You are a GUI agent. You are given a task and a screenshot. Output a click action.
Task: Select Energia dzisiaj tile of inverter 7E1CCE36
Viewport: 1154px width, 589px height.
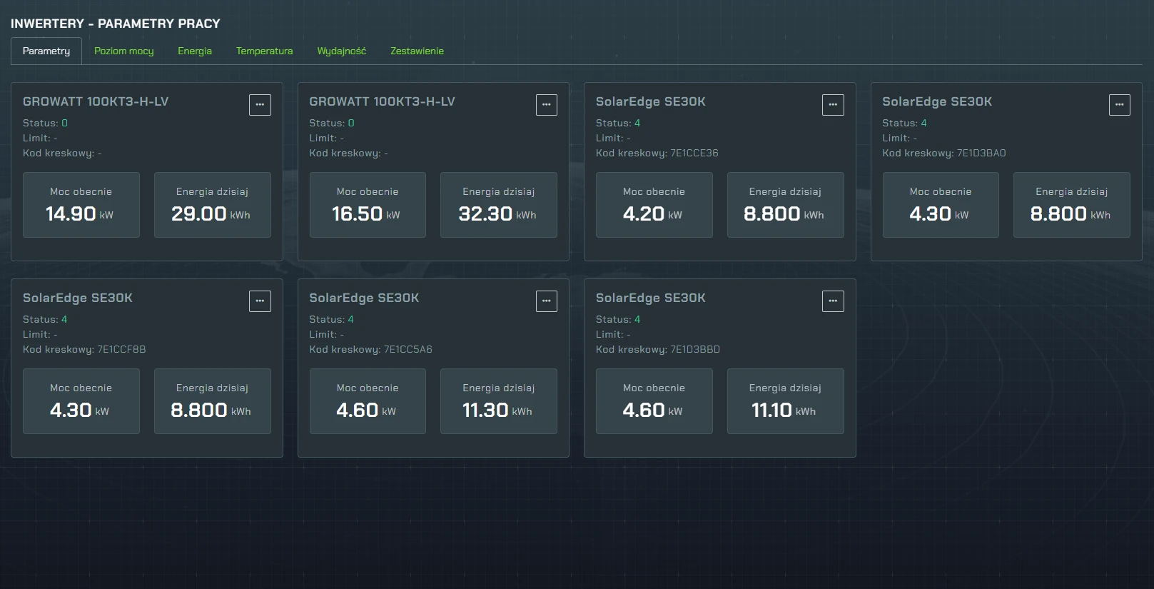coord(786,205)
